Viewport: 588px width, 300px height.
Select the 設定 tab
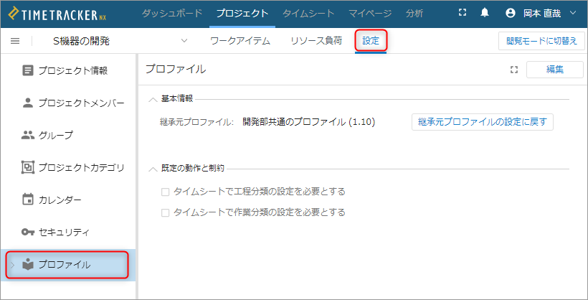pyautogui.click(x=371, y=41)
